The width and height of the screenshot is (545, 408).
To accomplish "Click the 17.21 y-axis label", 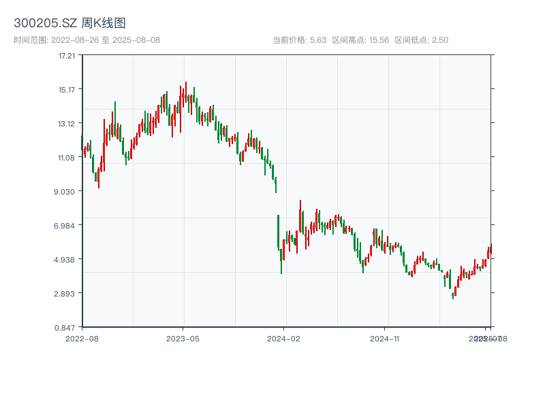I will click(x=67, y=56).
